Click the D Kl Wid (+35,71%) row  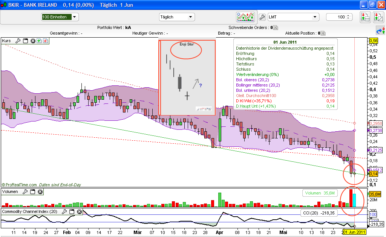[285, 101]
